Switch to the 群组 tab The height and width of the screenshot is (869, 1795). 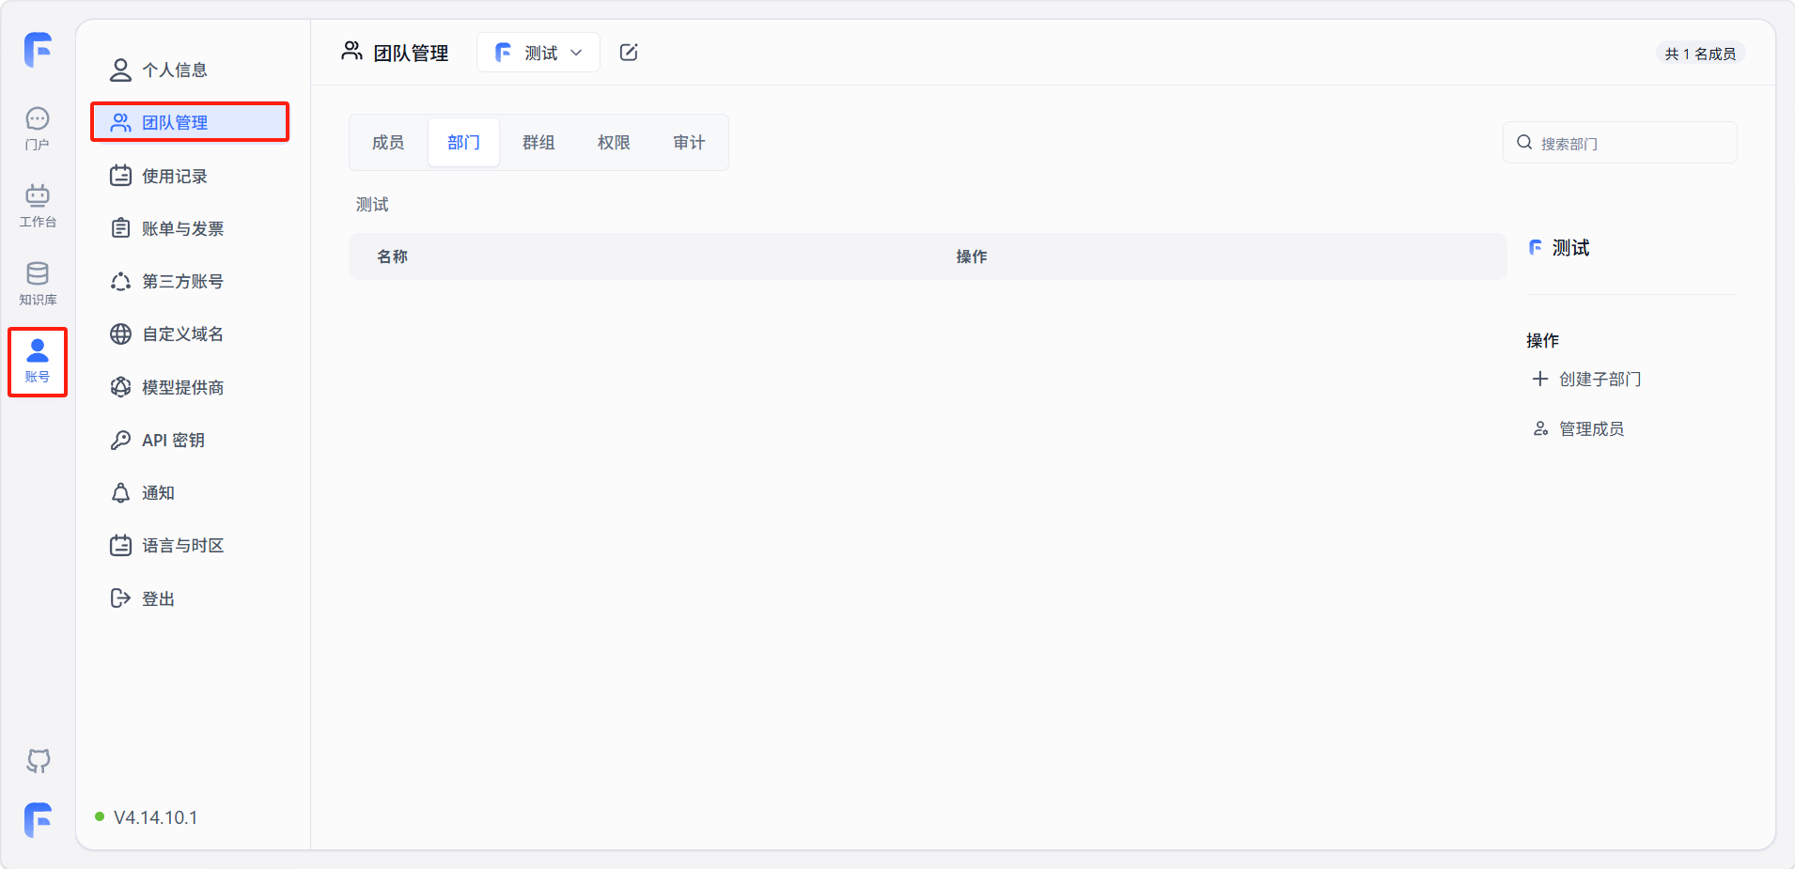[x=538, y=143]
